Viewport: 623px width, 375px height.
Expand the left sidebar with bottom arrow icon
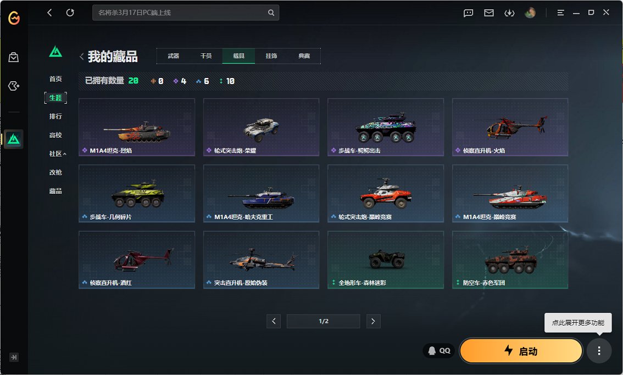14,357
